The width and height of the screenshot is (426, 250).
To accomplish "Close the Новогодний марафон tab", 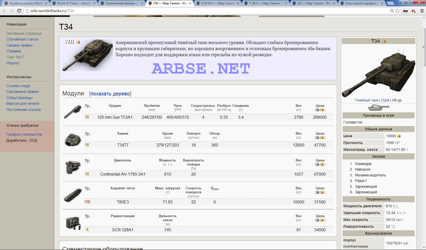I will pyautogui.click(x=383, y=3).
